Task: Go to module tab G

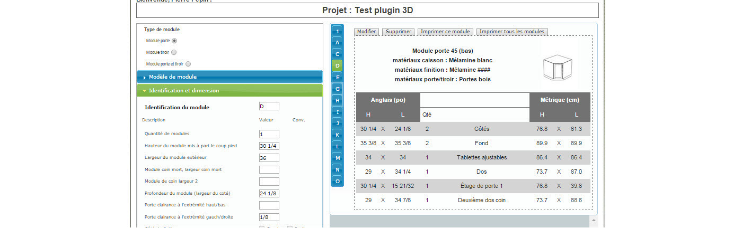Action: [x=337, y=89]
